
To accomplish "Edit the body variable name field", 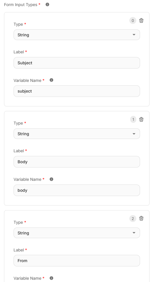I will (x=77, y=190).
